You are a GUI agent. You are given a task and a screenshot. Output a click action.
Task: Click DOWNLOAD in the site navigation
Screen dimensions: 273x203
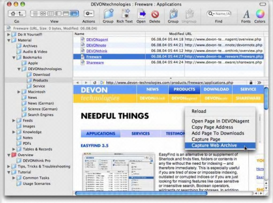pyautogui.click(x=216, y=89)
